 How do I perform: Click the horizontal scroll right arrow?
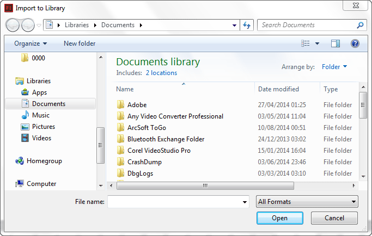(x=353, y=185)
